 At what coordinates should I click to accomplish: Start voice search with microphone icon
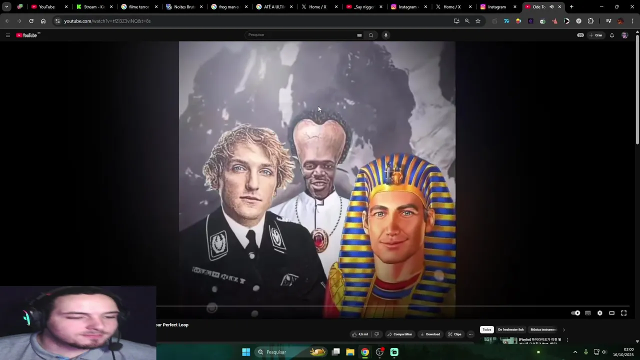(385, 35)
